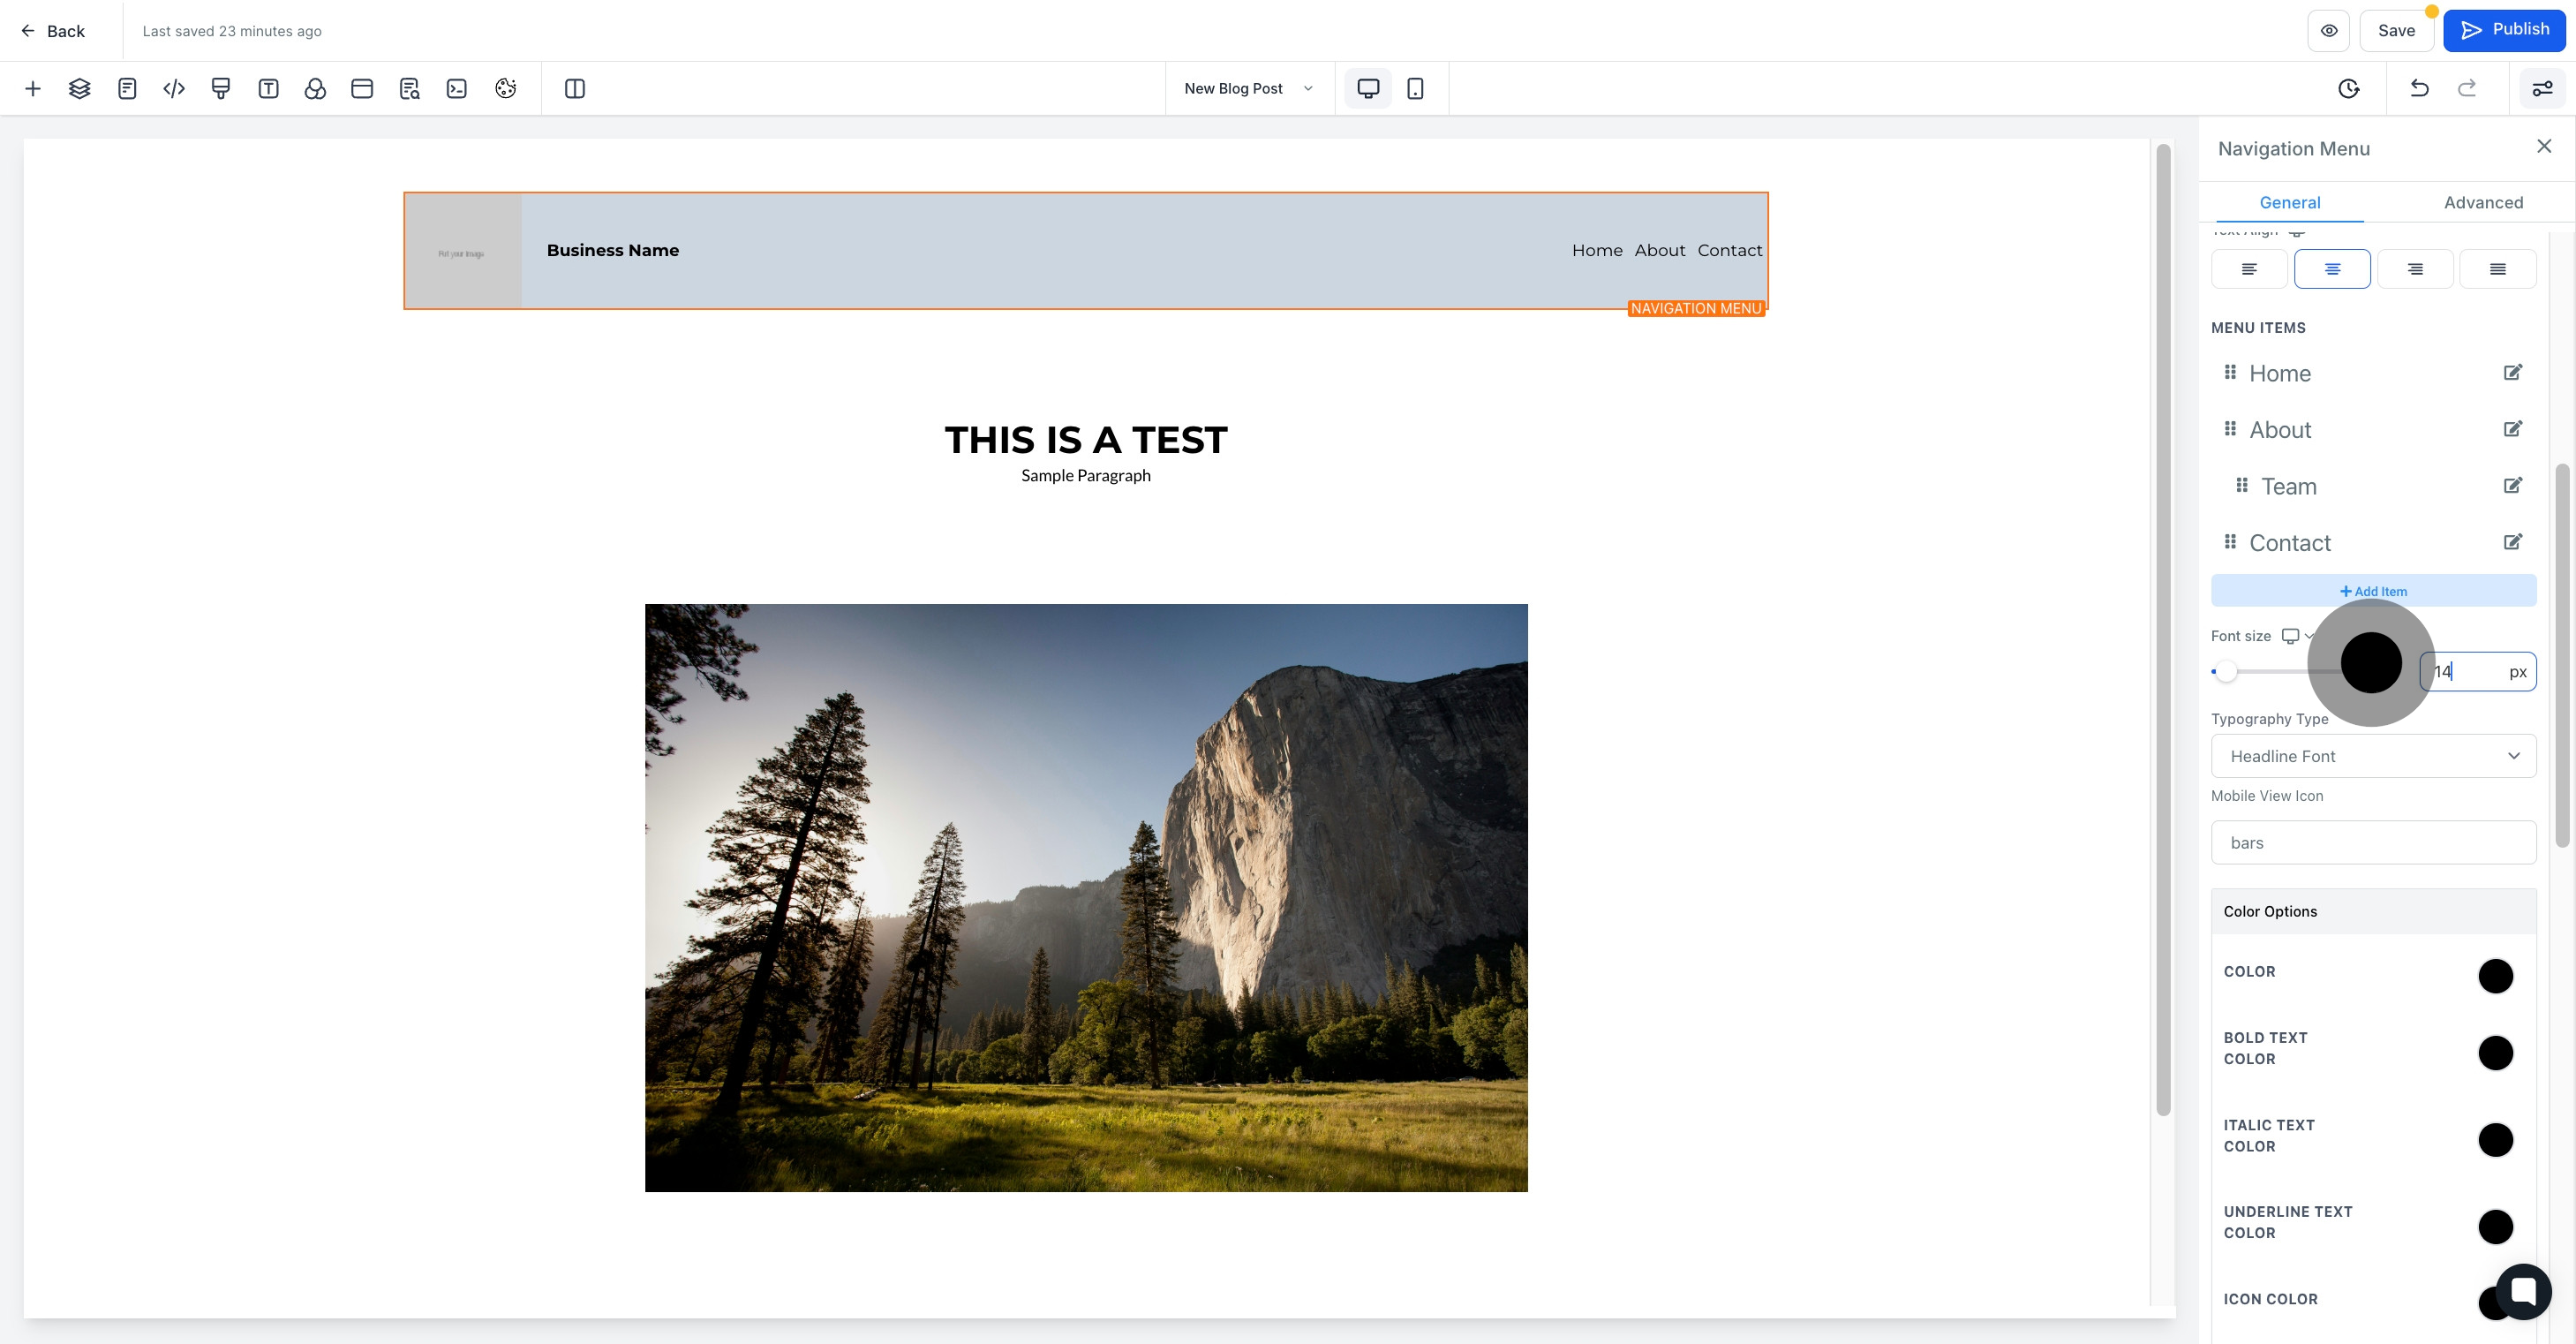
Task: Open the layers panel icon
Action: (80, 89)
